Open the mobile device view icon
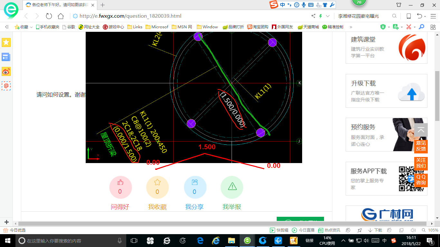Viewport: 440px width, 247px height. [408, 16]
